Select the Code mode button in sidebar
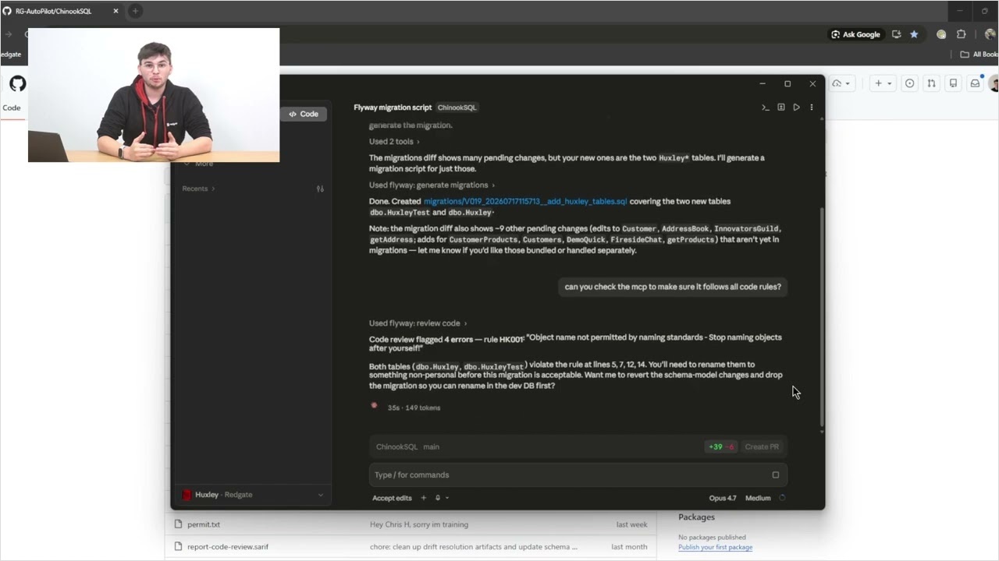This screenshot has width=999, height=561. [x=304, y=114]
